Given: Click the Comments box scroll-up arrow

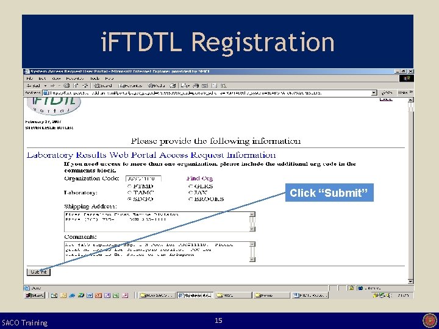Looking at the screenshot, I should coord(252,244).
